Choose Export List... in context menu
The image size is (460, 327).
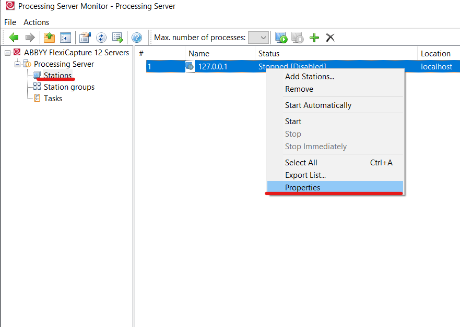tap(335, 175)
